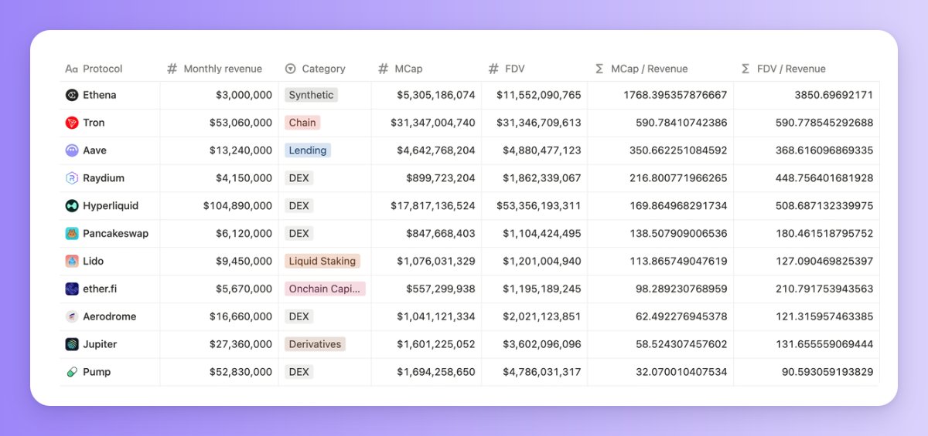Click the select icon beside Category header
The height and width of the screenshot is (436, 928).
[291, 69]
